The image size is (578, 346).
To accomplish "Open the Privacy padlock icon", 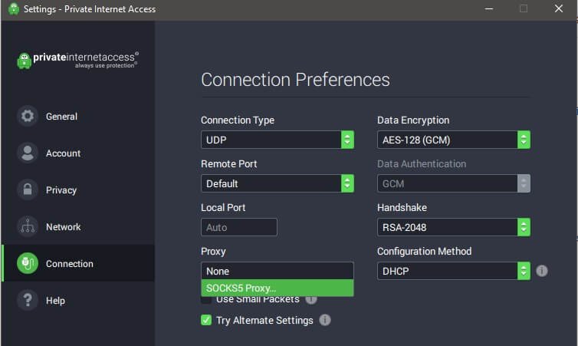I will (28, 190).
